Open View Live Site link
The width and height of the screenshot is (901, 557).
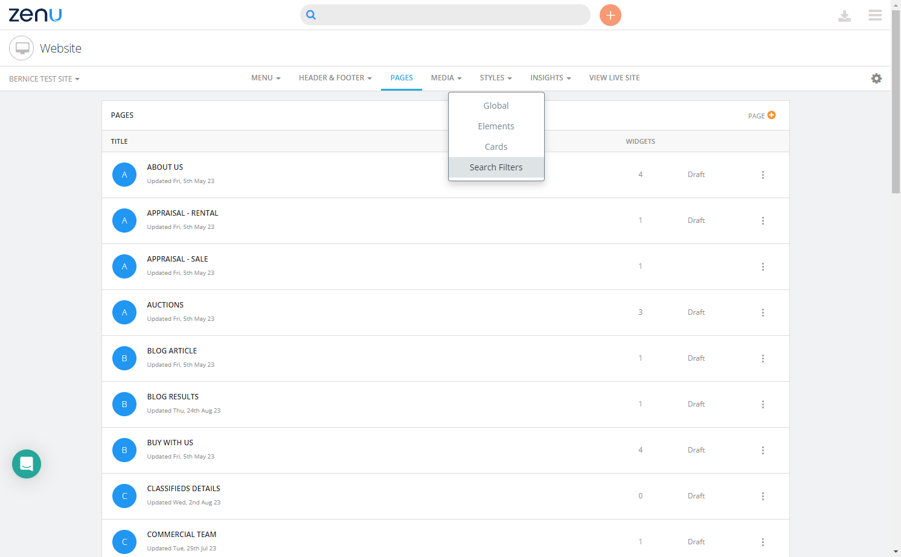click(x=614, y=78)
